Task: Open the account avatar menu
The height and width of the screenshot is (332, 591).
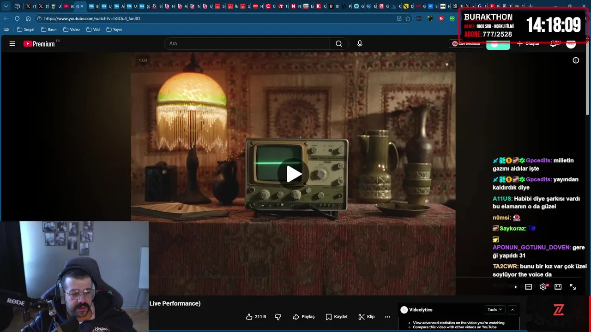Action: click(571, 44)
